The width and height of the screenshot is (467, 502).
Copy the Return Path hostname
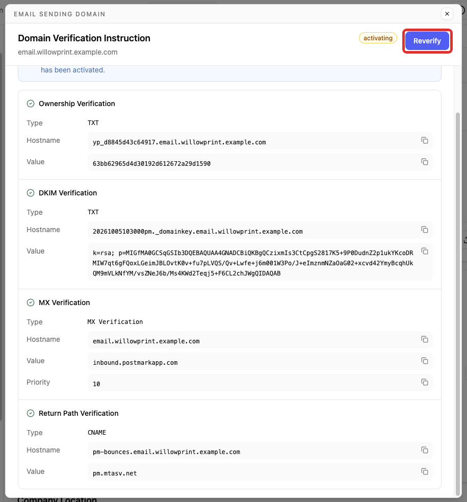tap(425, 450)
